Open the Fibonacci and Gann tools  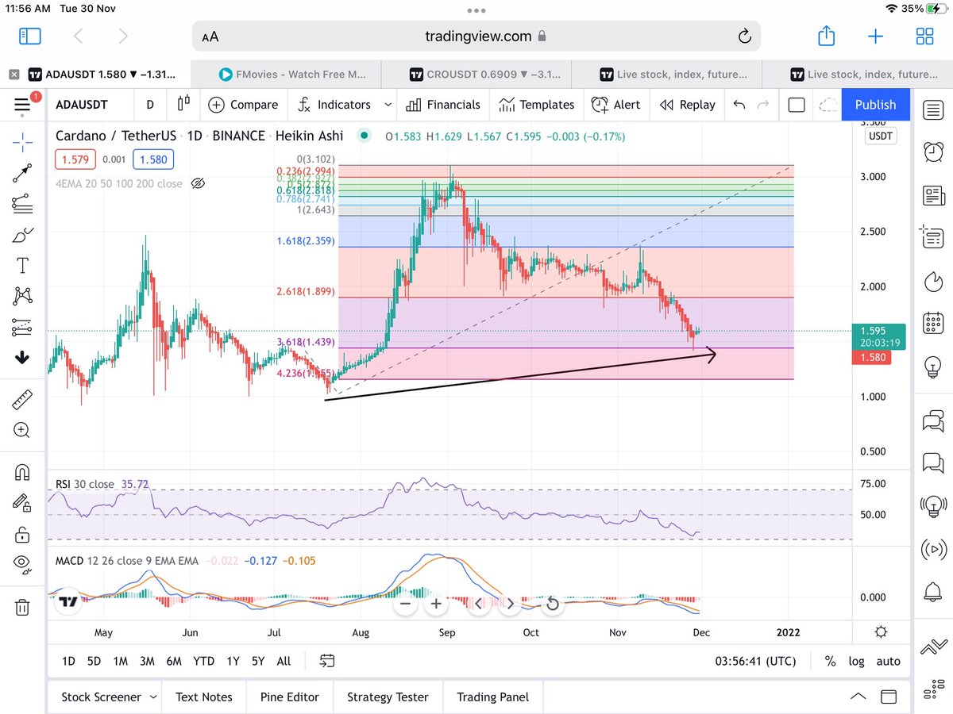pos(22,204)
